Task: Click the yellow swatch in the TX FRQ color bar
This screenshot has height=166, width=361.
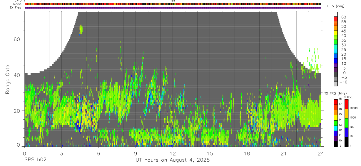Action: pos(336,118)
